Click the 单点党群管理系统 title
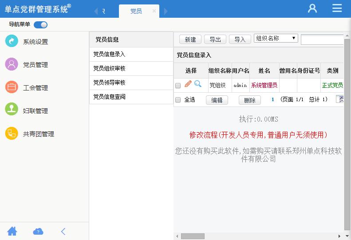 [x=38, y=9]
